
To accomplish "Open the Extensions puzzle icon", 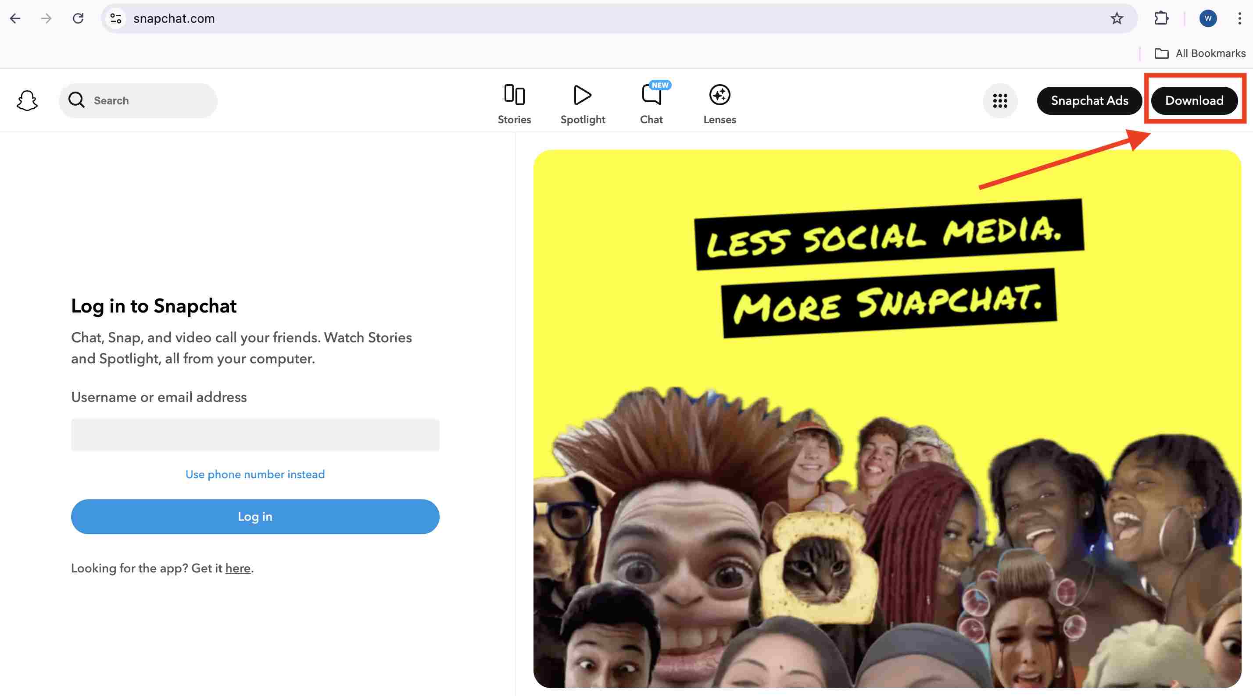I will (1161, 18).
